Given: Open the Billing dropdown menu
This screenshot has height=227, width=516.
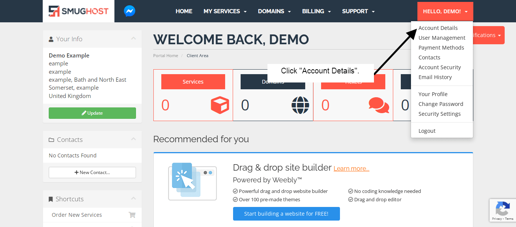Looking at the screenshot, I should (316, 11).
